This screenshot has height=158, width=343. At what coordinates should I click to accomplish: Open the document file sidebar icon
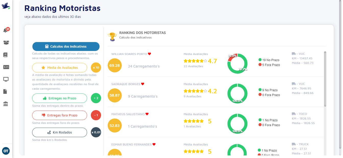pyautogui.click(x=5, y=91)
